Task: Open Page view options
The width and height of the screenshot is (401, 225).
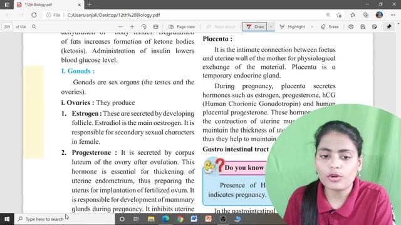Action: pyautogui.click(x=182, y=26)
